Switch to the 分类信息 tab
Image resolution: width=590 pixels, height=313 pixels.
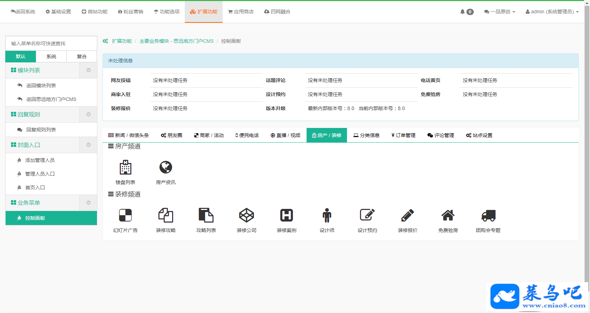point(367,135)
